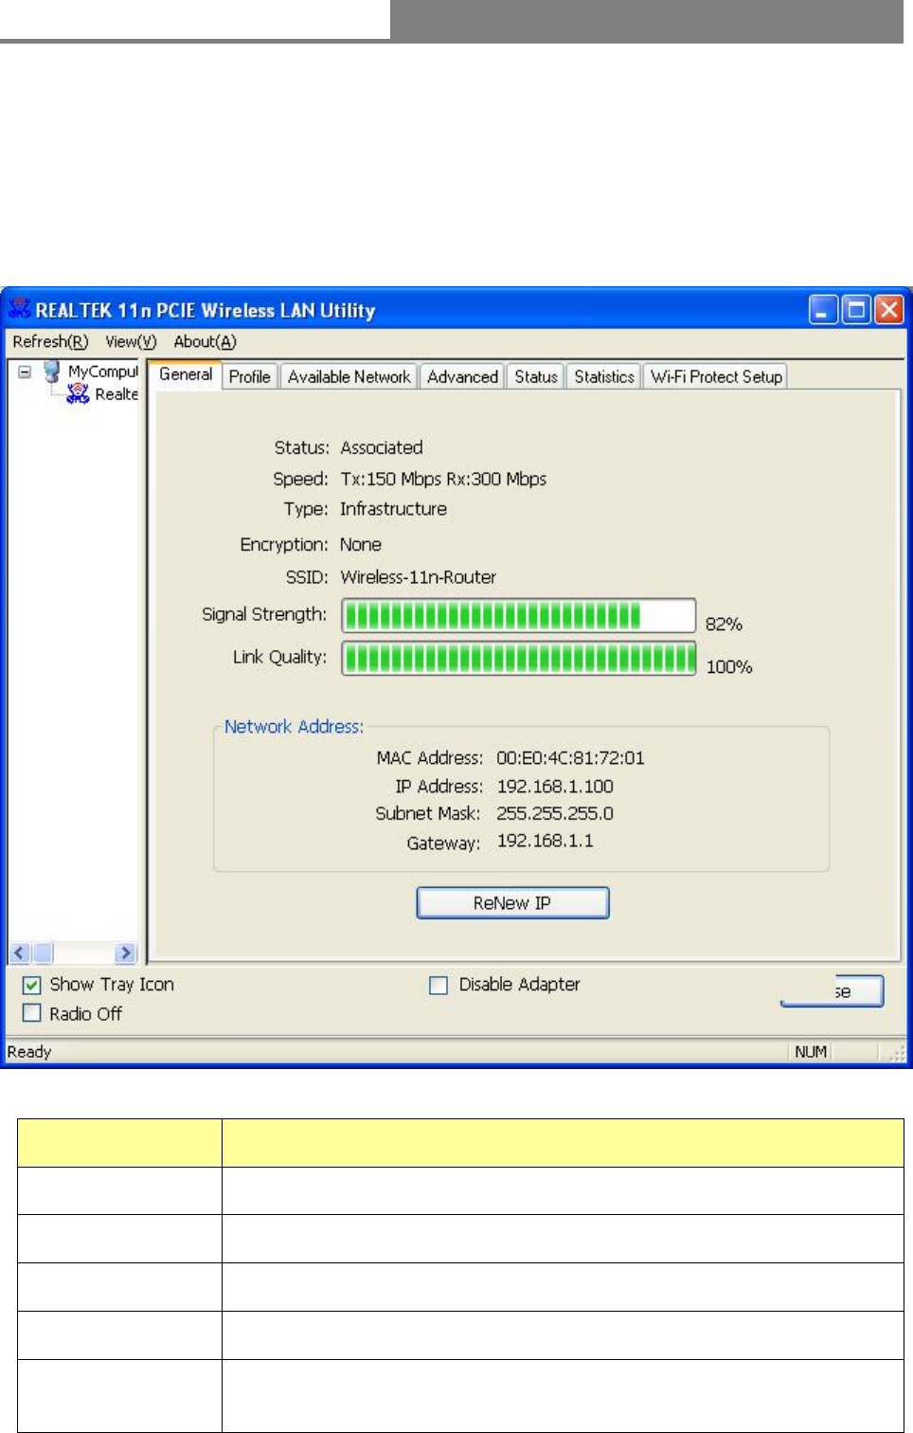Click the Ready text in the status bar
Image resolution: width=913 pixels, height=1433 pixels.
point(29,1052)
